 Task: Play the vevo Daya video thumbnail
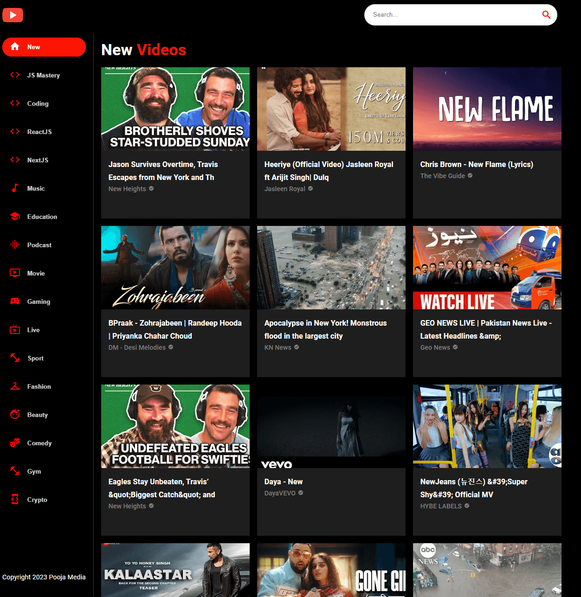click(331, 426)
